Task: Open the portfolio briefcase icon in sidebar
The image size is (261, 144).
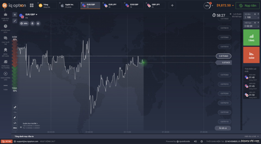Action: tap(5, 15)
